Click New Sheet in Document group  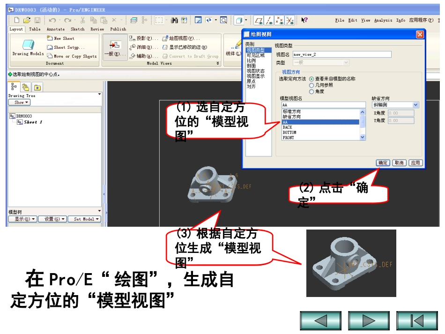tap(61, 38)
